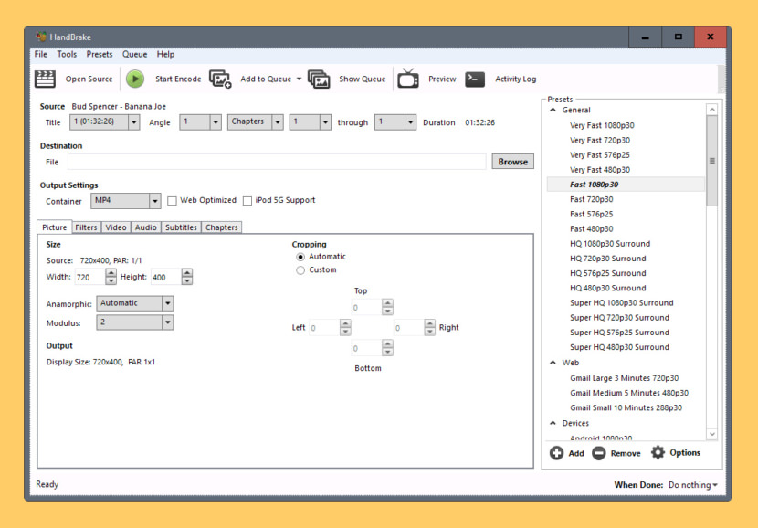
Task: Collapse the Web presets group
Action: [x=553, y=362]
